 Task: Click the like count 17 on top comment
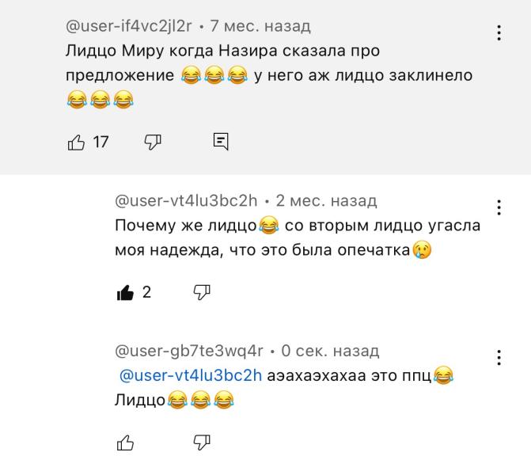pos(101,142)
